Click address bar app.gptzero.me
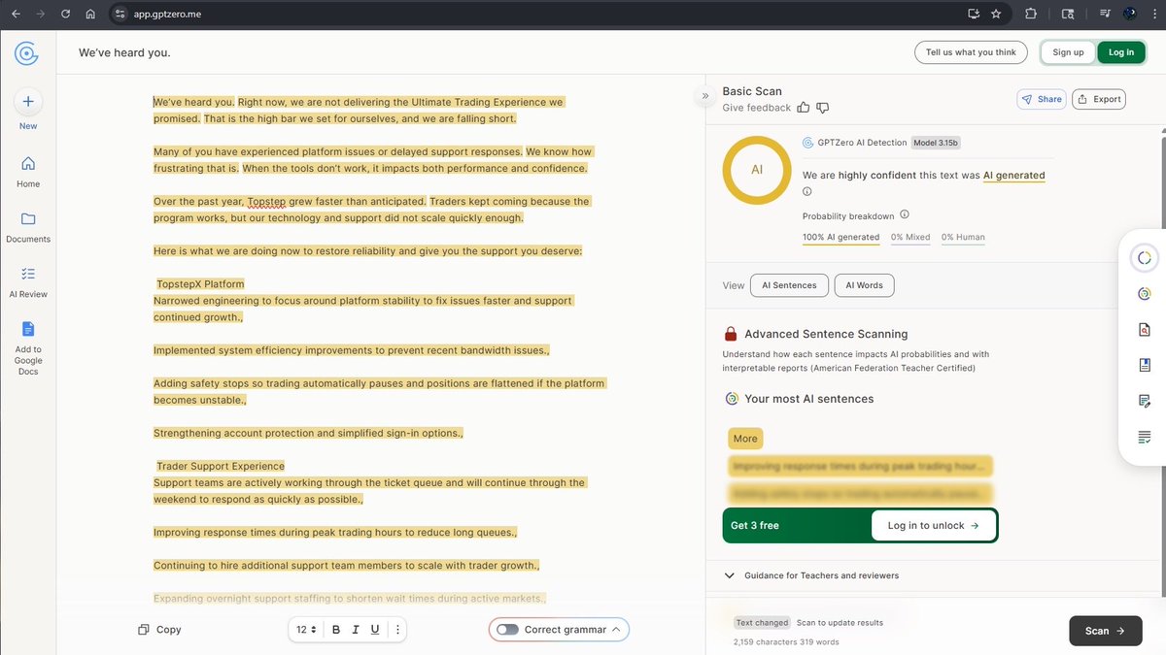 (167, 15)
